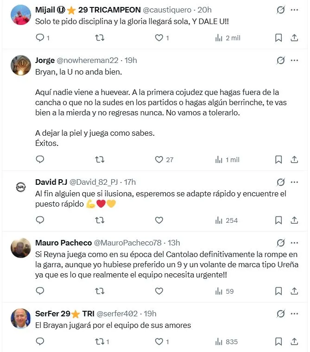Open the 17h timestamp on David's tweet

129,182
